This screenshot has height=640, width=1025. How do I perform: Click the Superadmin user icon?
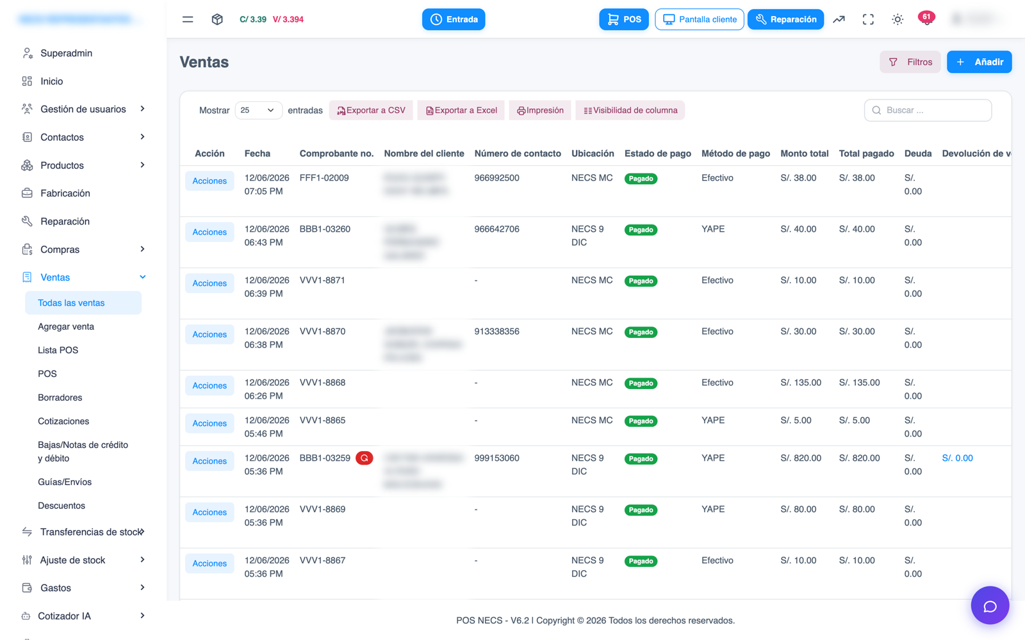(27, 53)
